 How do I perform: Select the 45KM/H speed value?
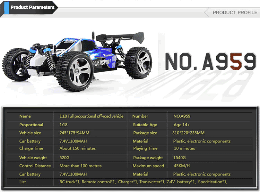(x=182, y=166)
